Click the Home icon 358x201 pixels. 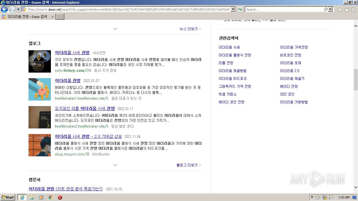click(x=340, y=10)
